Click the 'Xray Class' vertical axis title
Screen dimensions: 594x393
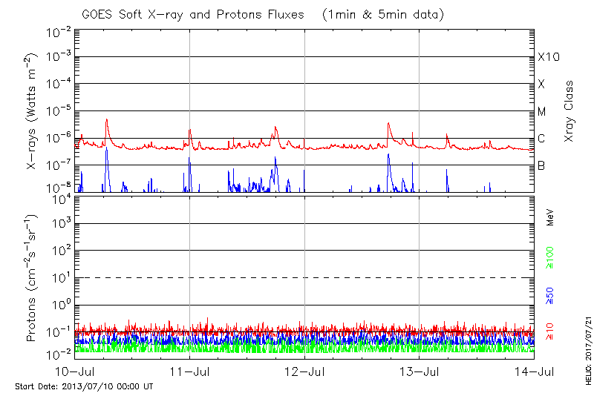[x=569, y=111]
